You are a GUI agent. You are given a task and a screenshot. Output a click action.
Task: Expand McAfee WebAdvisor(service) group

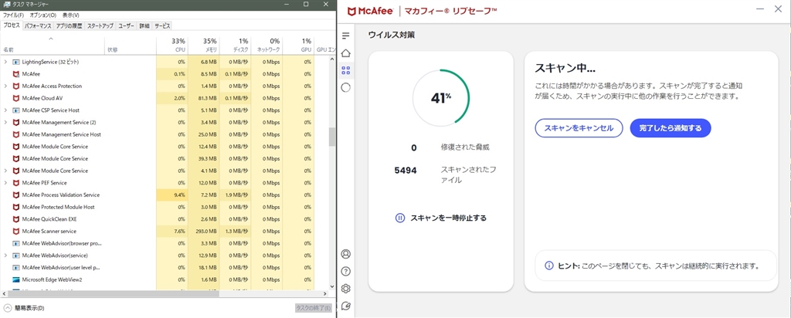(x=5, y=255)
